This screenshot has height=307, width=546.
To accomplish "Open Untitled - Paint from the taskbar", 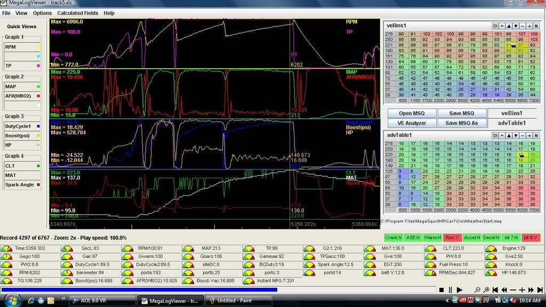I will tap(239, 301).
